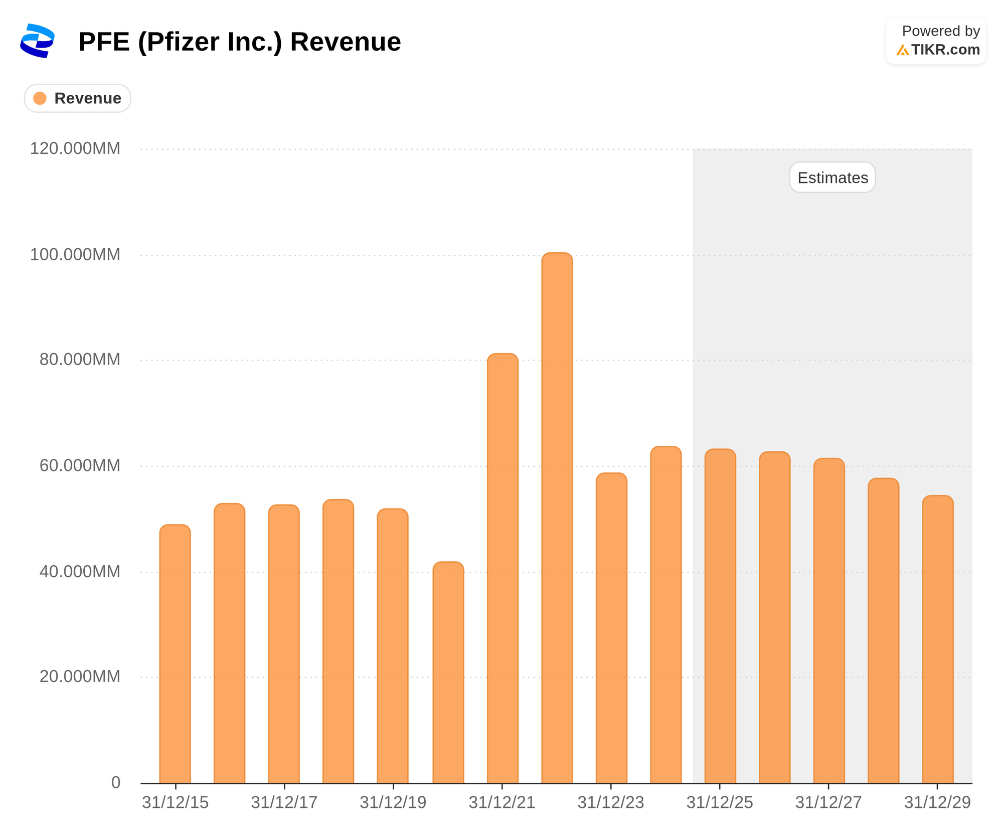Select the shortest bar near 40.000MM

[x=448, y=672]
